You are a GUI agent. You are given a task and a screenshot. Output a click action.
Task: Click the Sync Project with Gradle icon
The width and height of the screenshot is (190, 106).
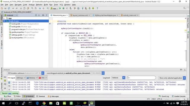(83, 8)
